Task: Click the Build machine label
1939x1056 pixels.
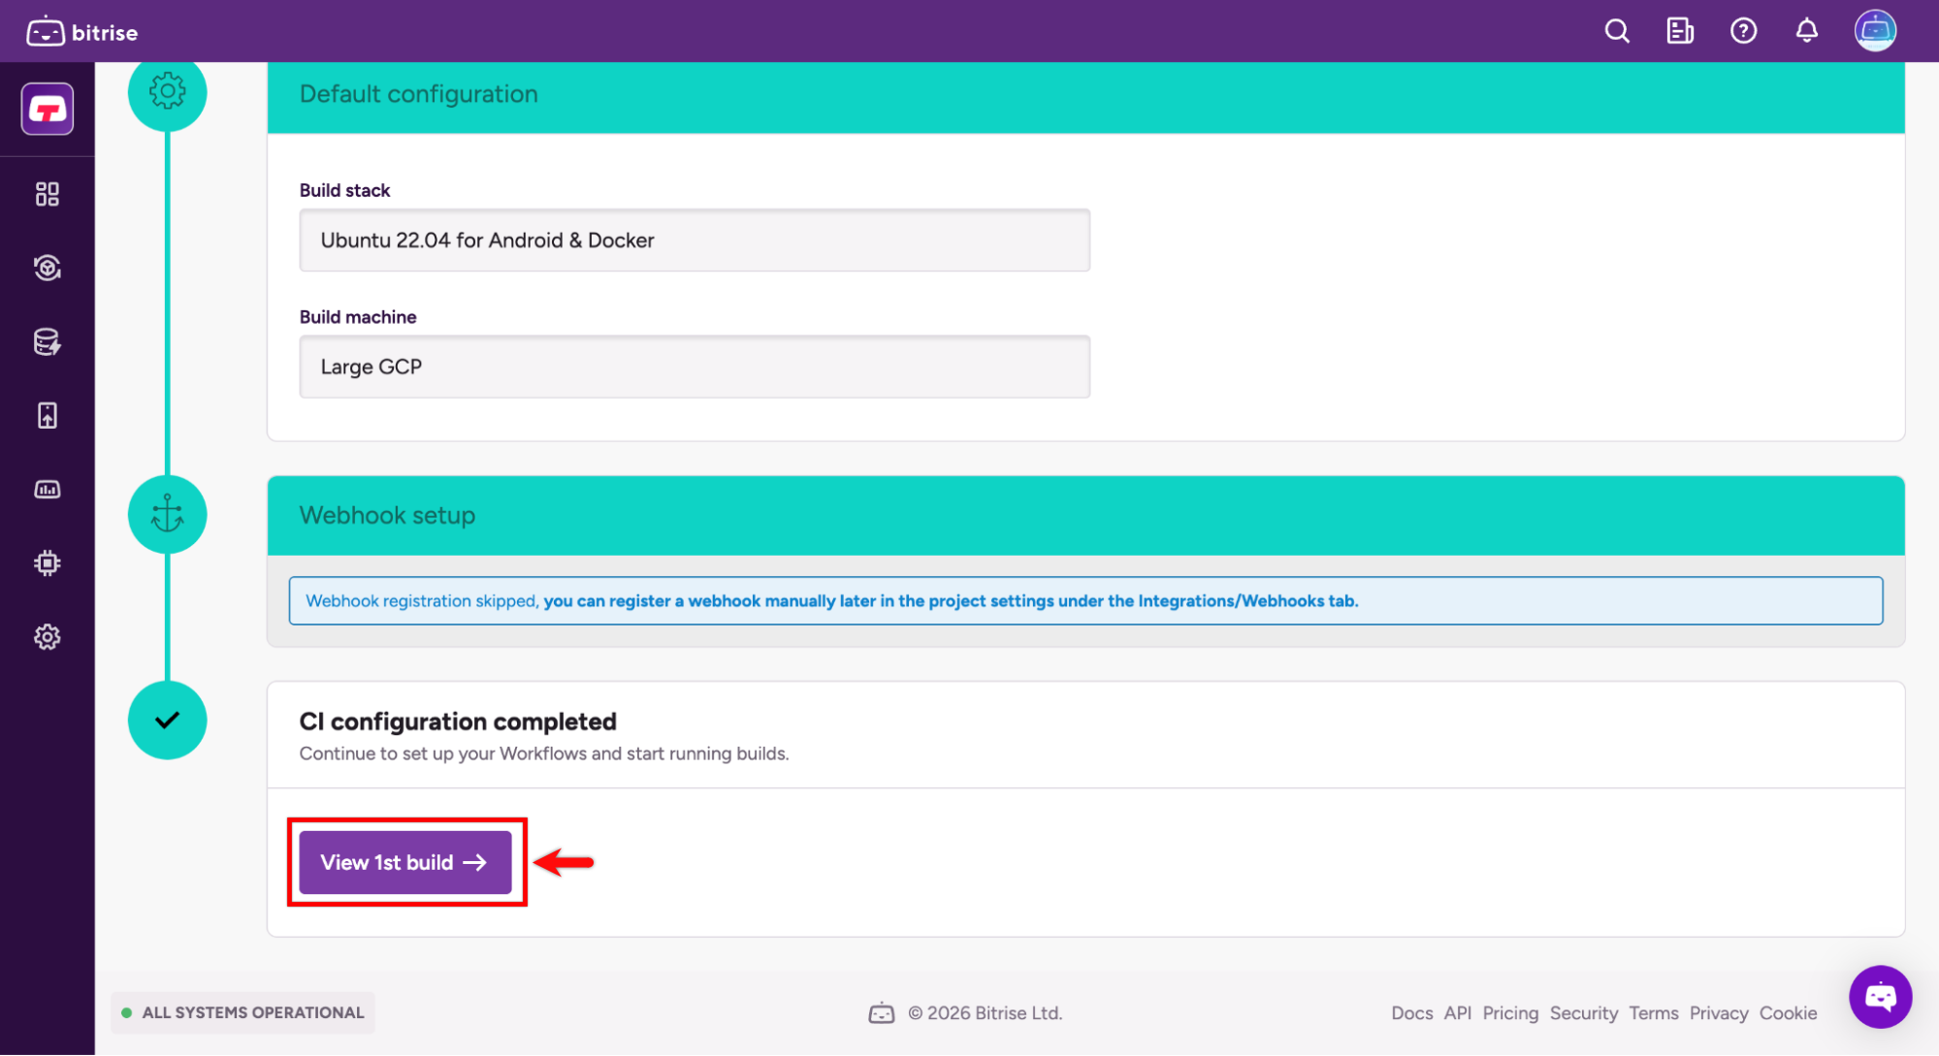Action: tap(357, 317)
